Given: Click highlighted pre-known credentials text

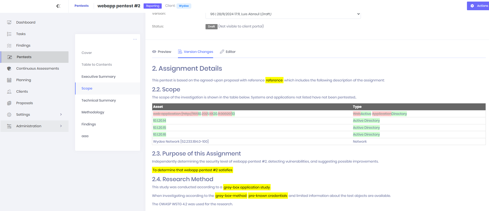Looking at the screenshot, I should [268, 196].
